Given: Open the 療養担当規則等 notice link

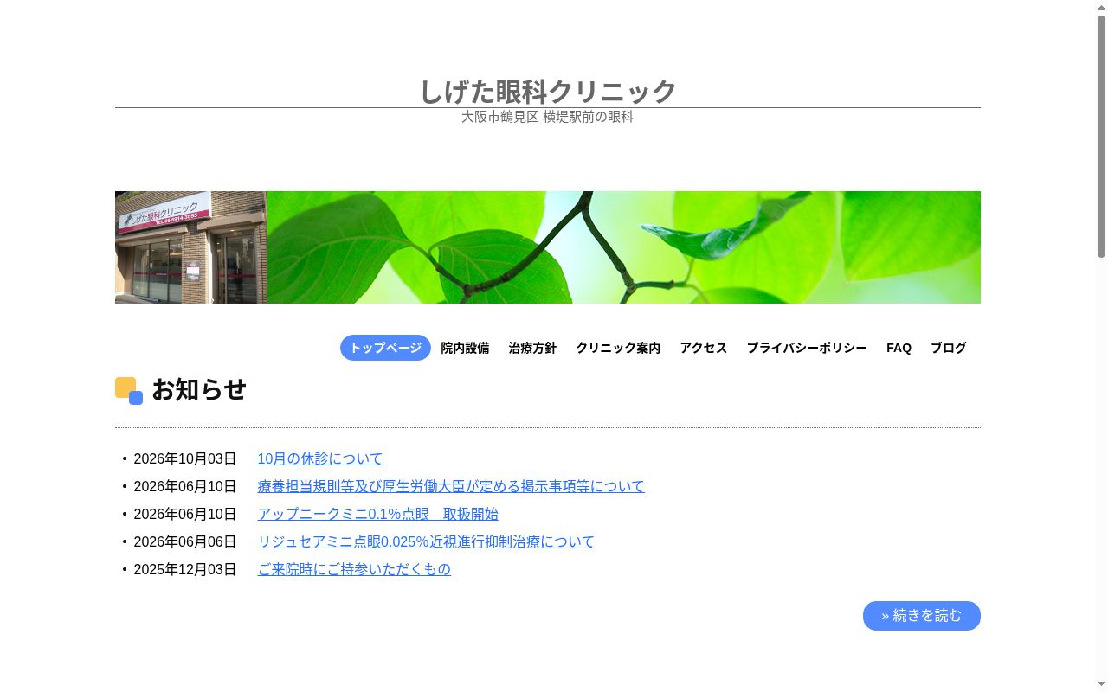Looking at the screenshot, I should point(451,486).
